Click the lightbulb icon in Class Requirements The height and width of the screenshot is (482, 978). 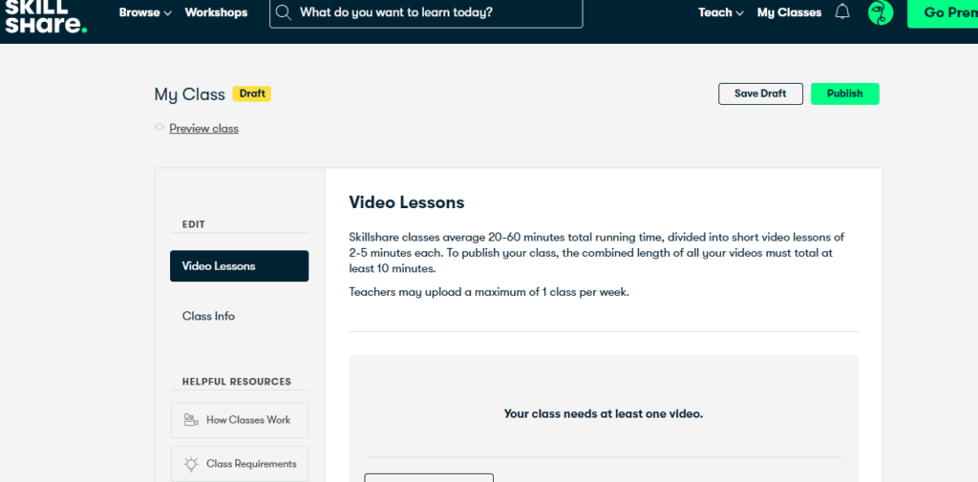[x=191, y=464]
